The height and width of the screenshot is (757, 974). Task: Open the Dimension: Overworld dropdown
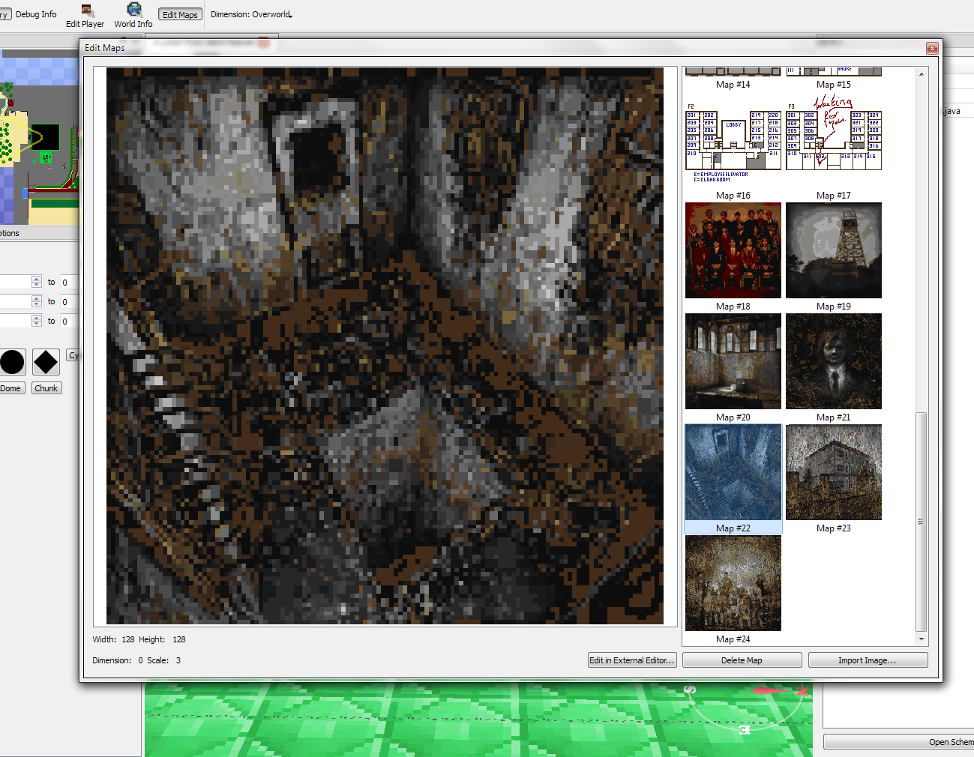251,14
